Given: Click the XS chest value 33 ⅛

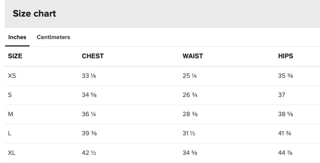Looking at the screenshot, I should [89, 76].
